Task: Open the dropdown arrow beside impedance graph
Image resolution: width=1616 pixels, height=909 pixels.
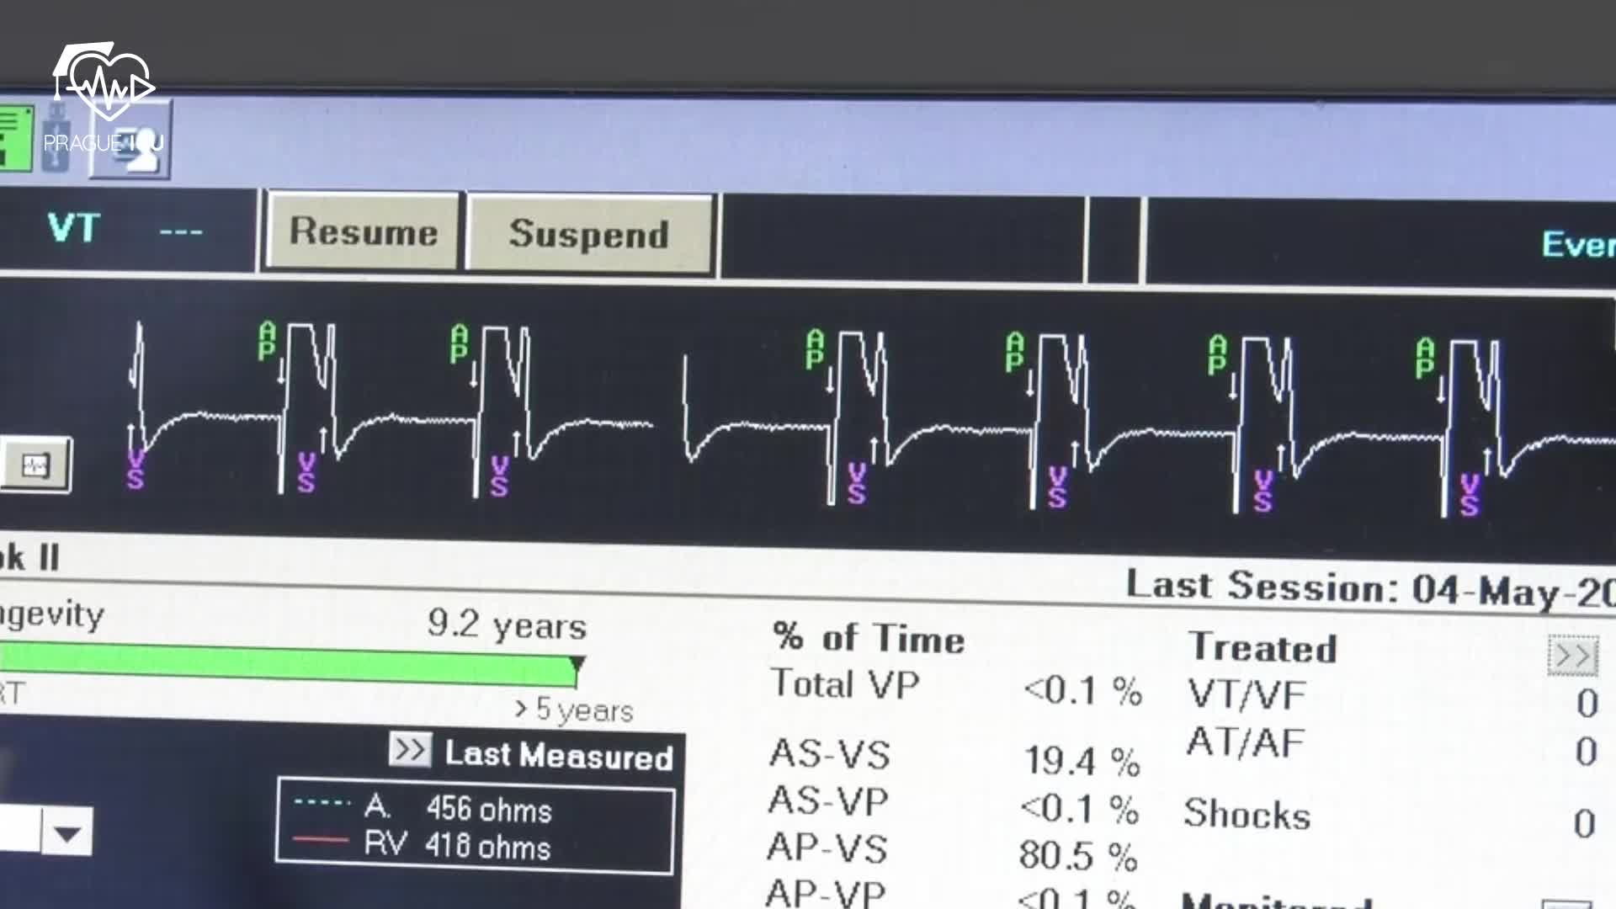Action: click(67, 832)
